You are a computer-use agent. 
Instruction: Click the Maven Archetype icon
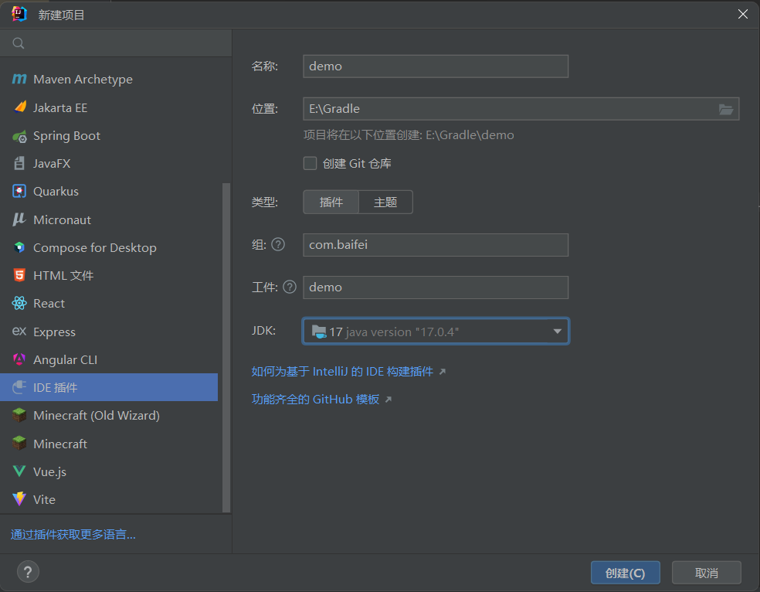pos(19,79)
